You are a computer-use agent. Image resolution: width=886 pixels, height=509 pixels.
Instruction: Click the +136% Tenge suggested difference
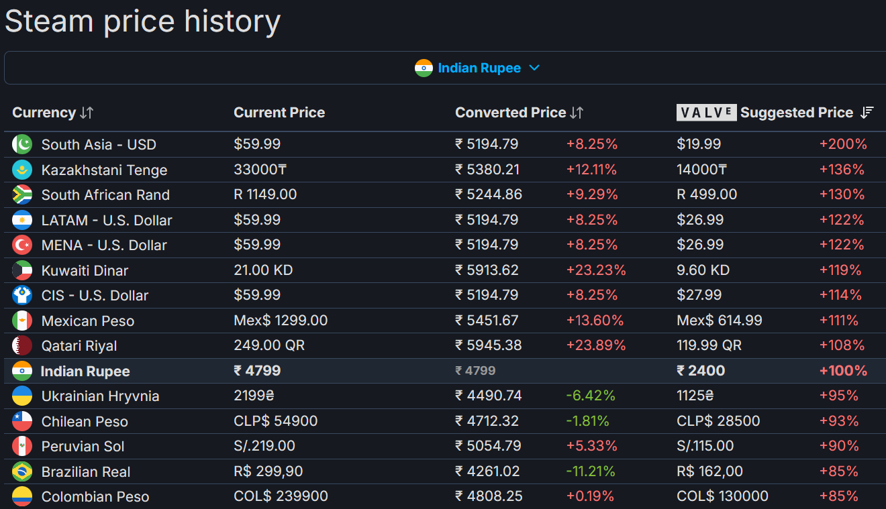coord(842,170)
